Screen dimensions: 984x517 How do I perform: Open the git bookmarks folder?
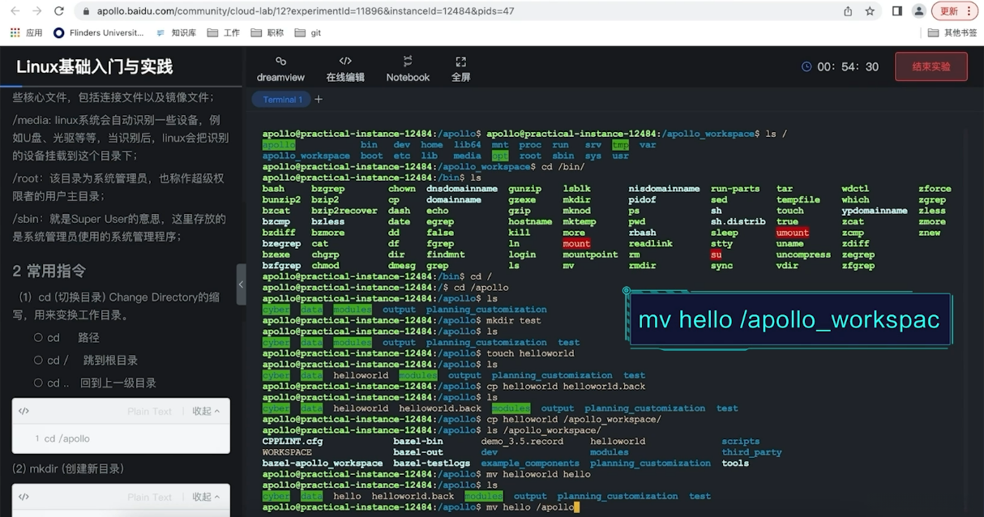pyautogui.click(x=308, y=33)
